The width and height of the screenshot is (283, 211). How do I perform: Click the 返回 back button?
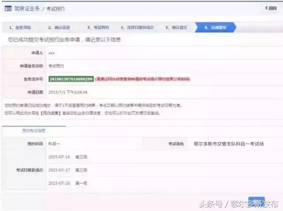[271, 8]
